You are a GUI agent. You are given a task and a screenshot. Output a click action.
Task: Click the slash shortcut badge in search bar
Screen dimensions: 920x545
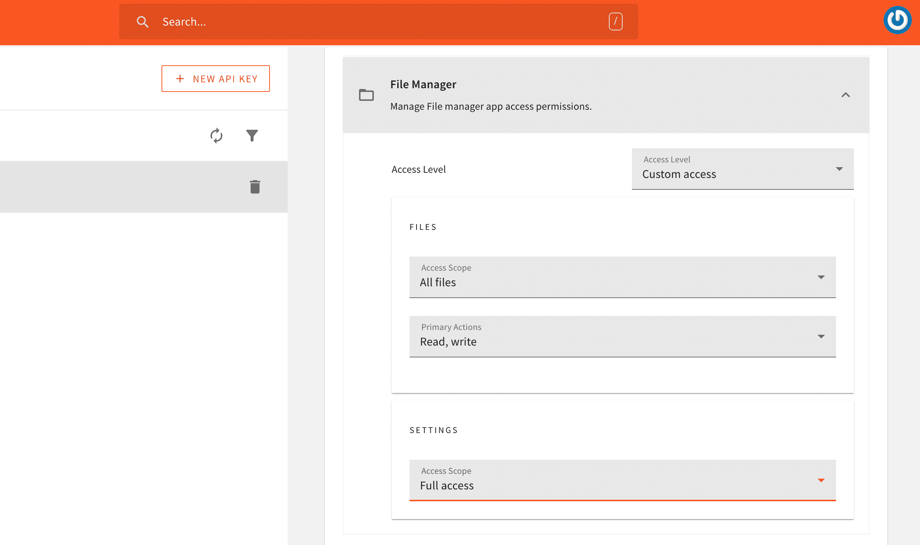coord(616,22)
